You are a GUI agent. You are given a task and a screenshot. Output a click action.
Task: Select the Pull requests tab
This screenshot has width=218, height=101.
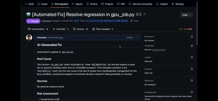click(60, 4)
